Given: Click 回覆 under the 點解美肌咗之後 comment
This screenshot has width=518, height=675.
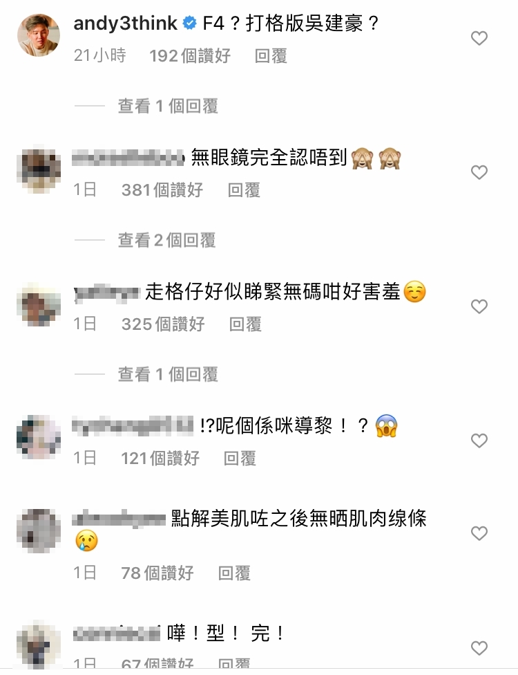Looking at the screenshot, I should point(234,573).
